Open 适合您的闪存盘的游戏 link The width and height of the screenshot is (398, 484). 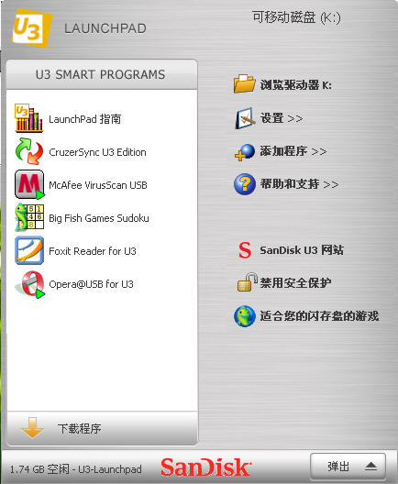coord(306,316)
